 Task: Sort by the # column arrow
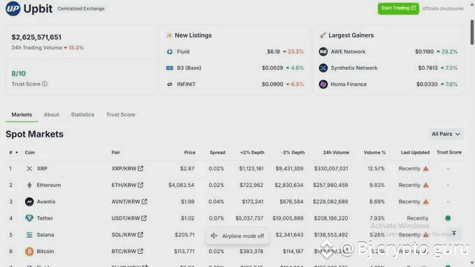click(x=17, y=153)
